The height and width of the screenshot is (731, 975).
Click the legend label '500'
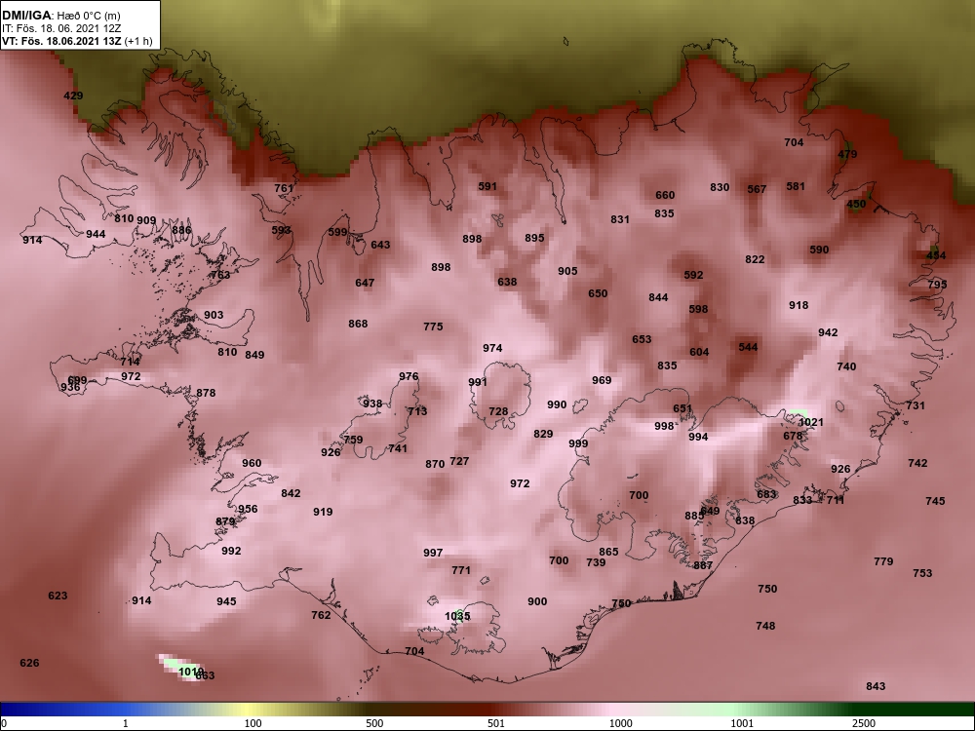pyautogui.click(x=374, y=723)
